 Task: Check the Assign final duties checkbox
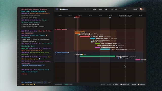22,18
